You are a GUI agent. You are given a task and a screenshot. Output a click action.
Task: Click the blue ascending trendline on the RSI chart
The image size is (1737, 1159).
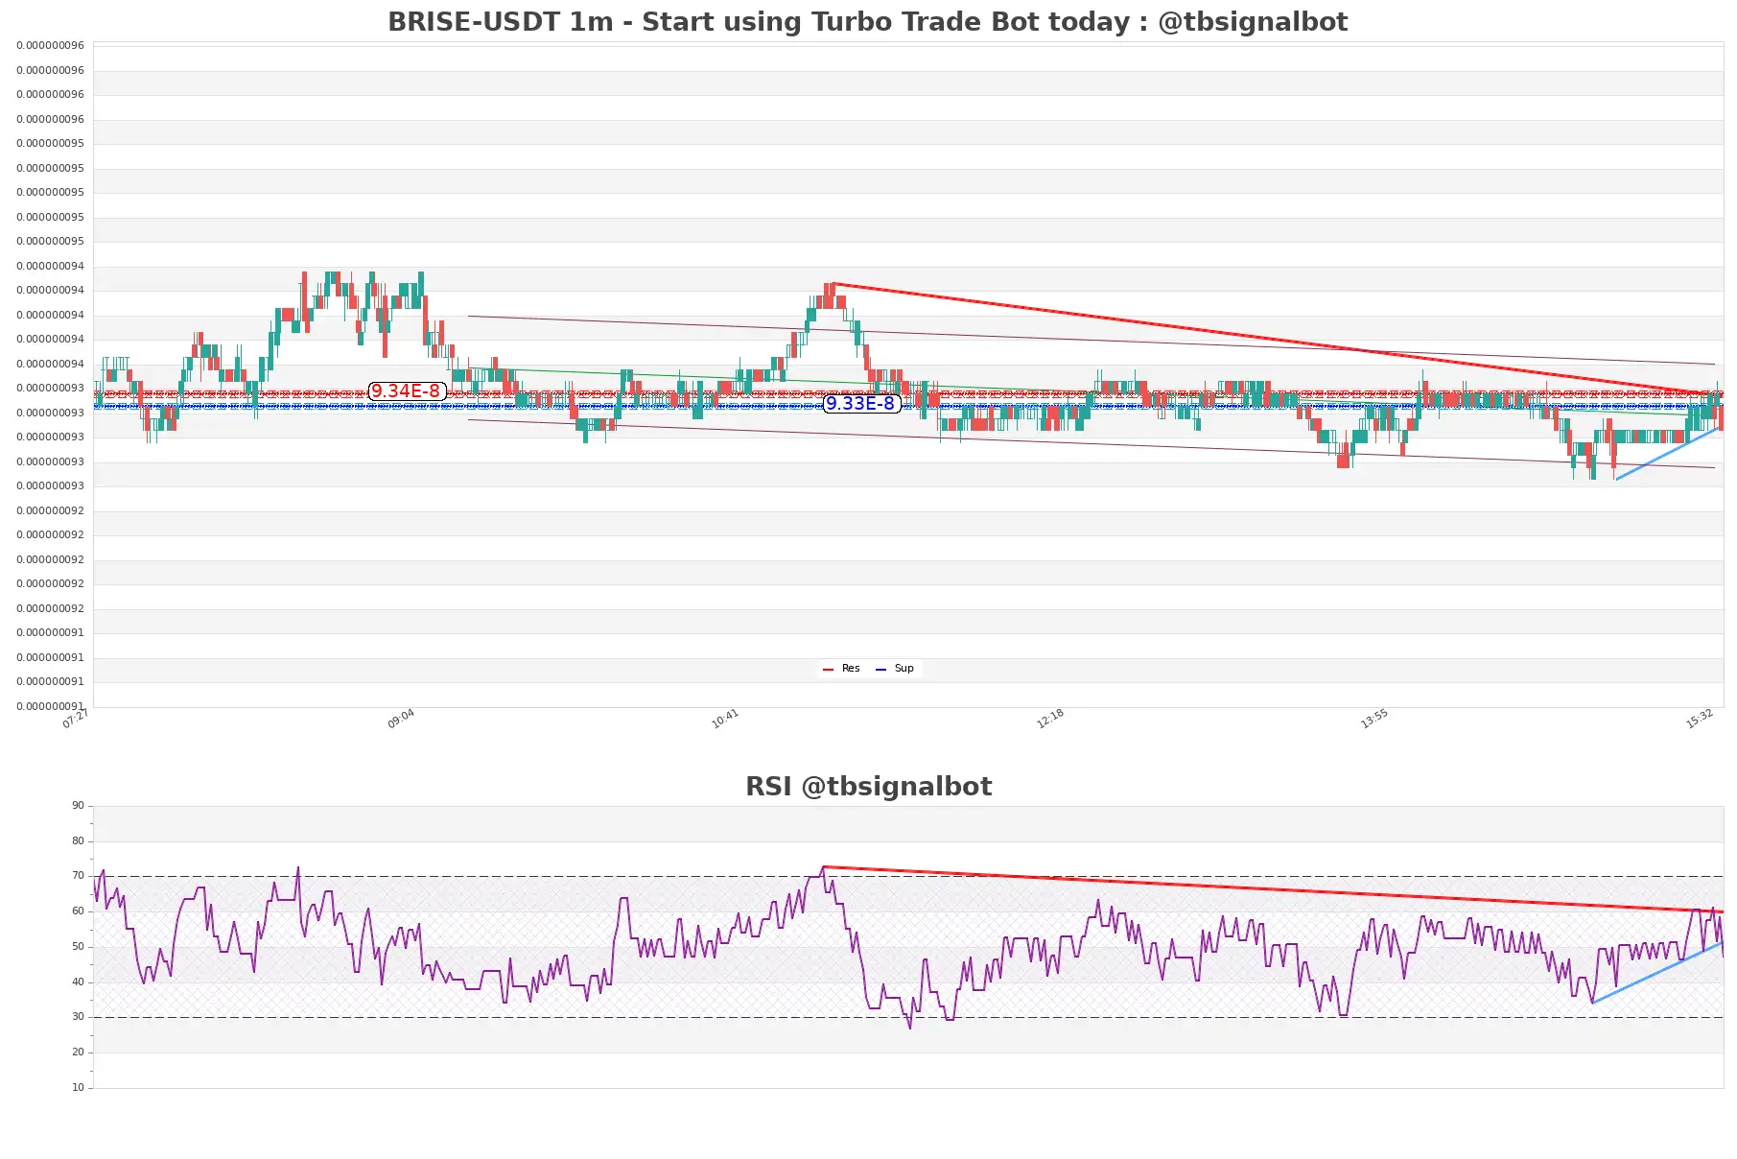click(1657, 973)
